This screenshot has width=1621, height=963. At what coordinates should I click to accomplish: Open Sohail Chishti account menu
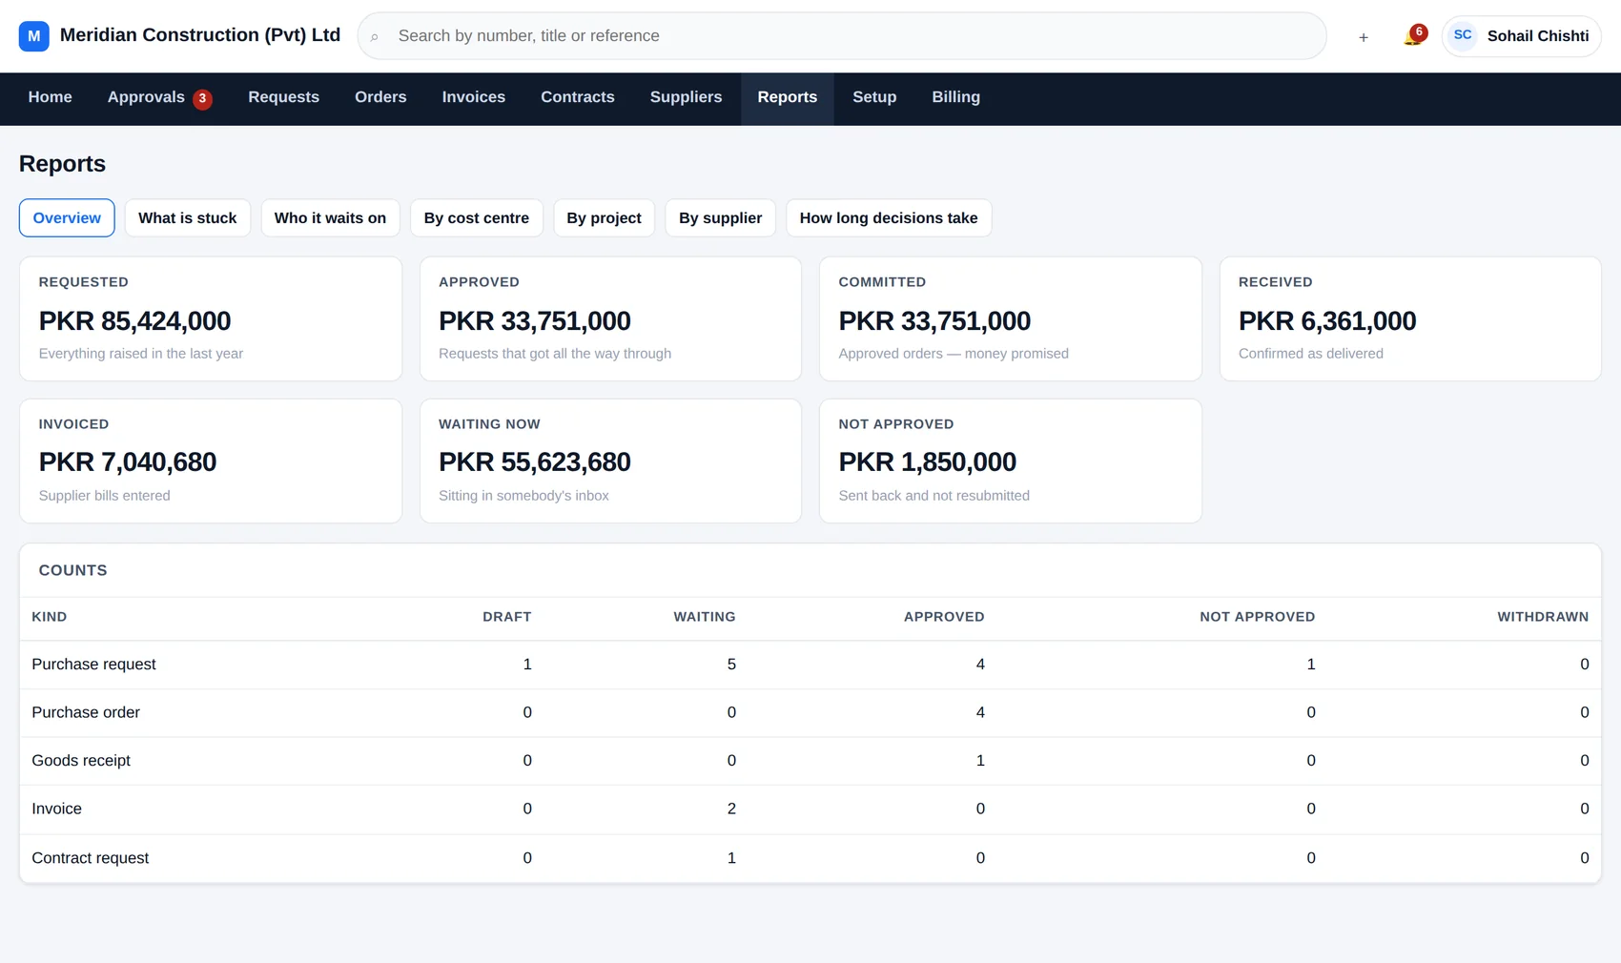click(1521, 36)
